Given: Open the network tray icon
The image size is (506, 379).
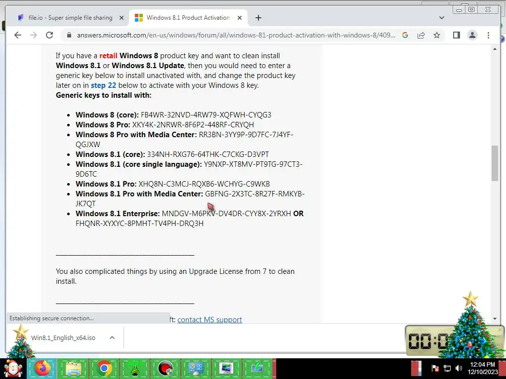Looking at the screenshot, I should click(447, 368).
